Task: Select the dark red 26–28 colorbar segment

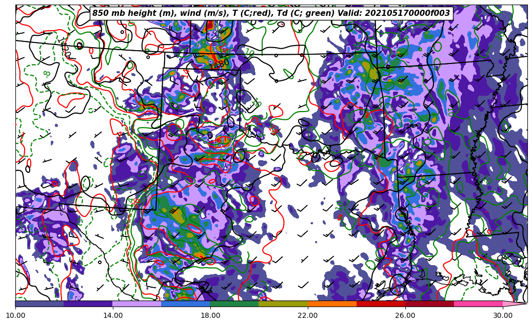Action: coord(429,304)
